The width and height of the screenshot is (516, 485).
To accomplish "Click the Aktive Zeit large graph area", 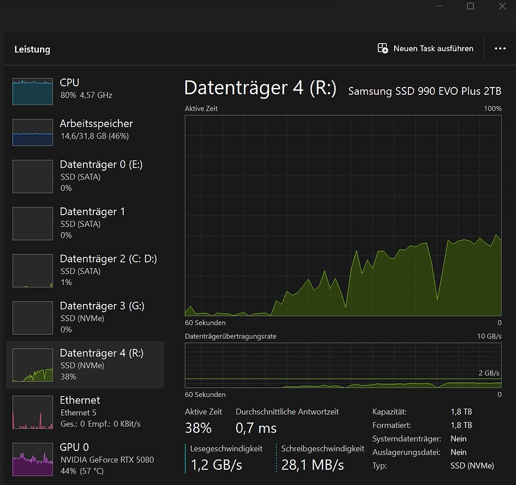I will pos(343,215).
